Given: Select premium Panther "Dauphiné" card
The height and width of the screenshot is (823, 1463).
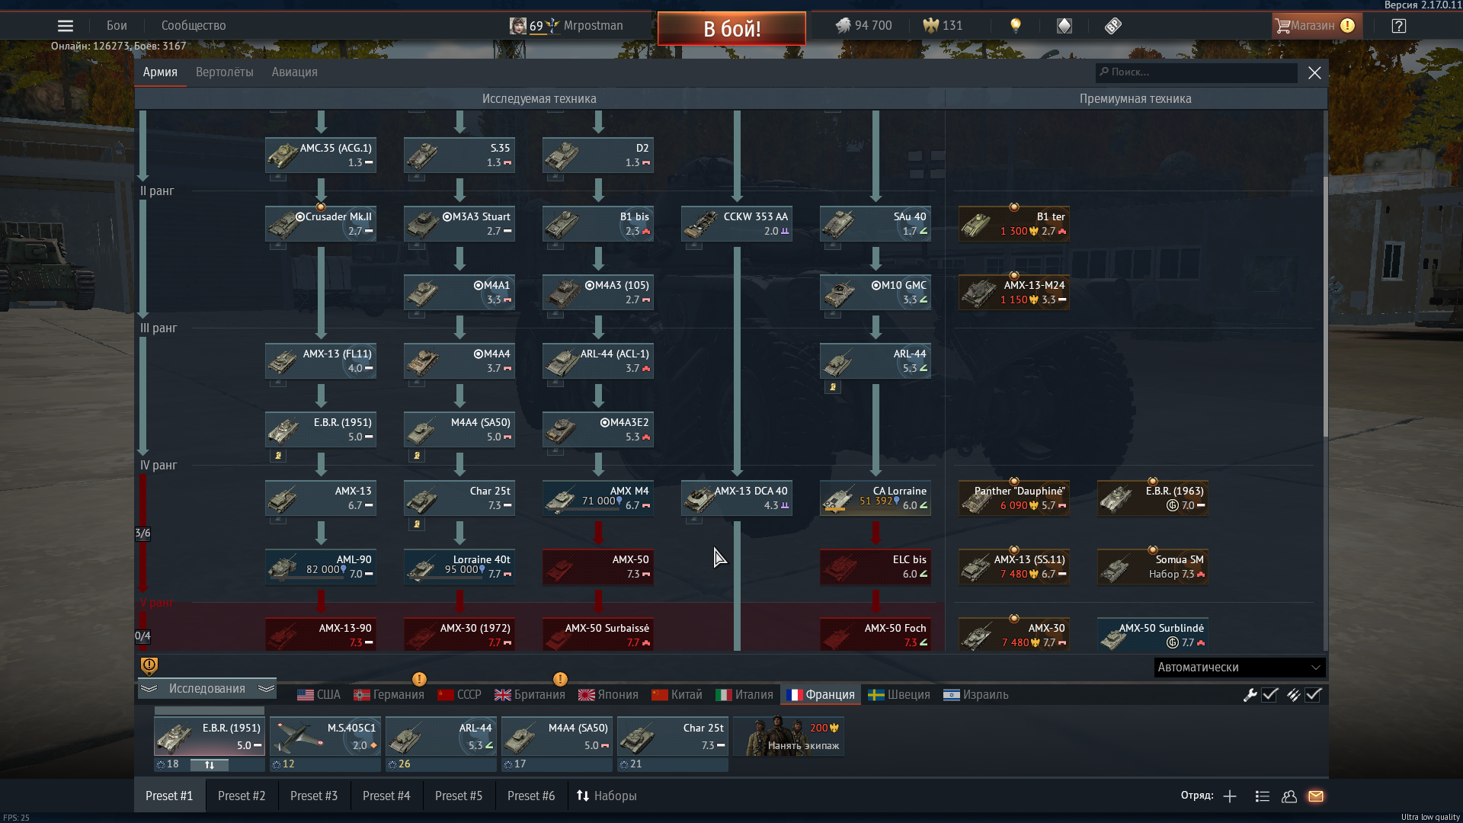Looking at the screenshot, I should coord(1014,498).
